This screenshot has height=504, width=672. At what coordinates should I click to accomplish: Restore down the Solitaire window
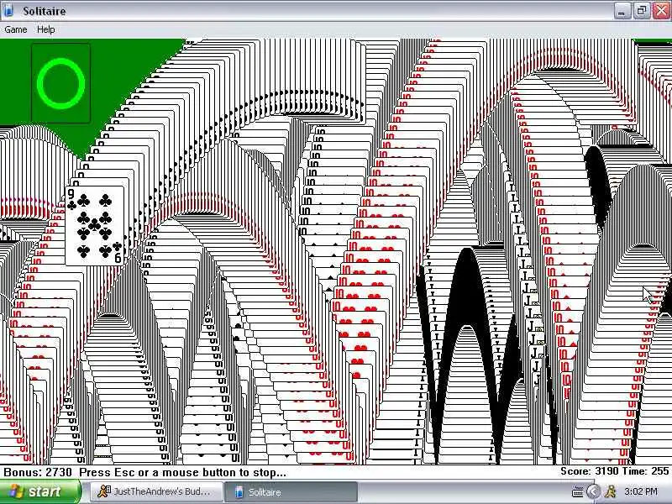(642, 11)
